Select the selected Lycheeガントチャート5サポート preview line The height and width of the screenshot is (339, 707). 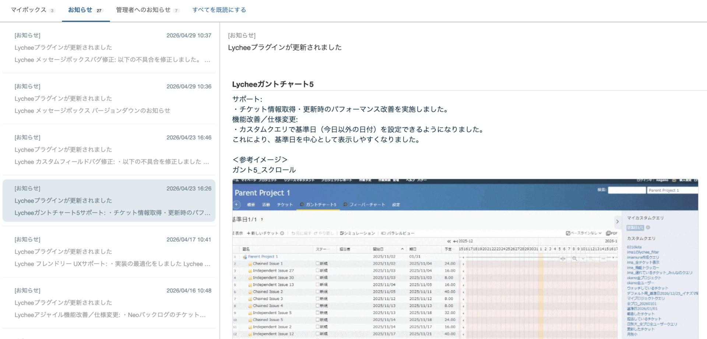click(112, 213)
